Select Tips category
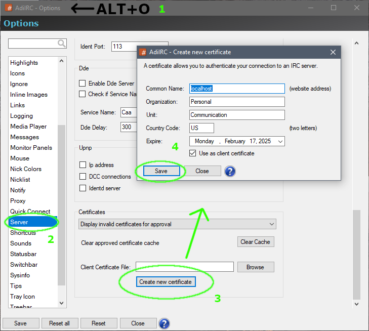369x331 pixels. coord(16,286)
